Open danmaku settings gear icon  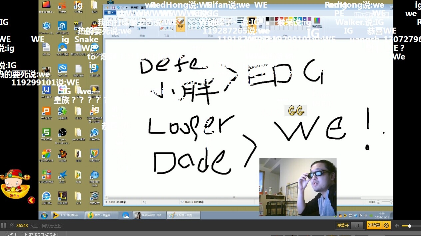pyautogui.click(x=386, y=225)
